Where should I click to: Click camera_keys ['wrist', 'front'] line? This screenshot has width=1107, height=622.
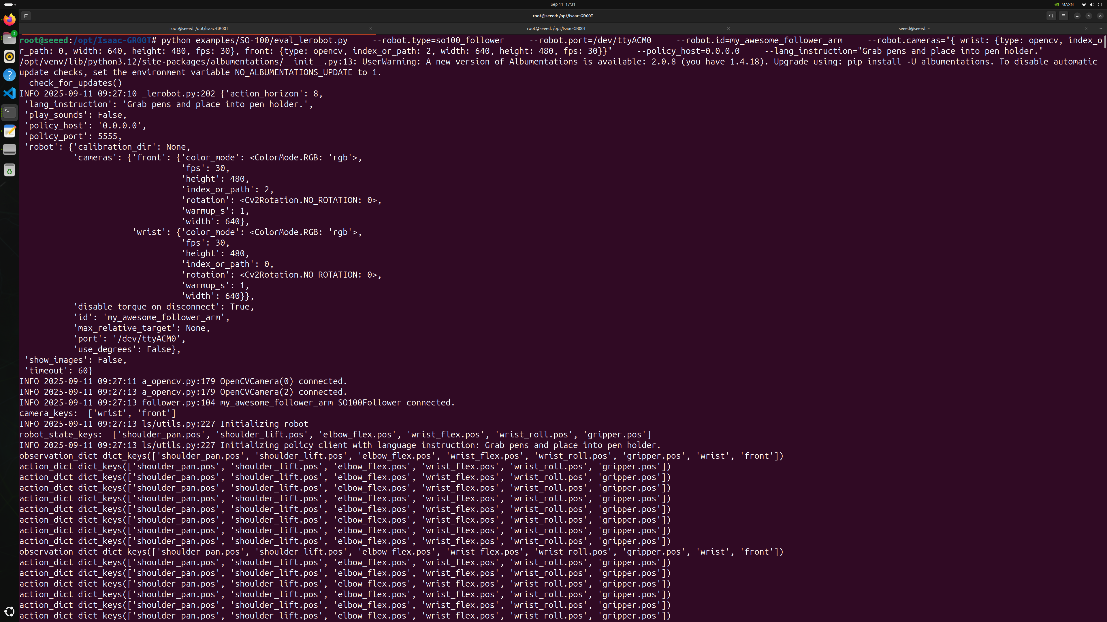(x=97, y=414)
